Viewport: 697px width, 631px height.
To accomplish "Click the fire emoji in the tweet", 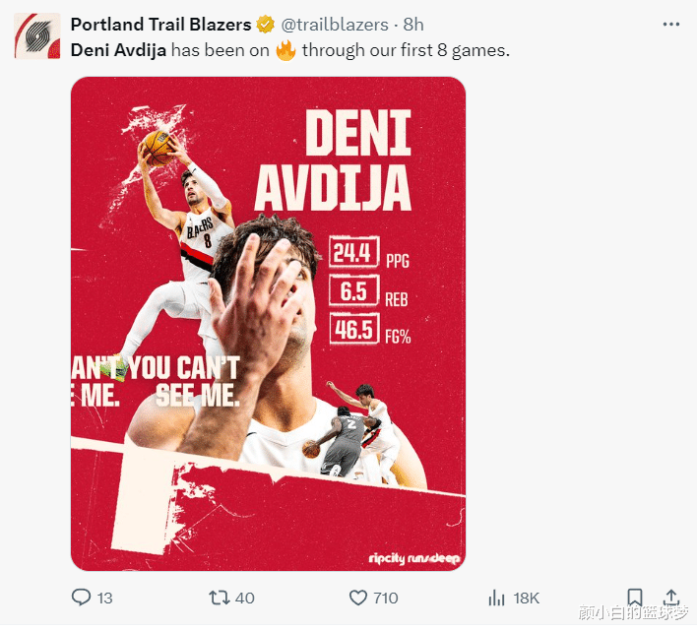I will 285,48.
